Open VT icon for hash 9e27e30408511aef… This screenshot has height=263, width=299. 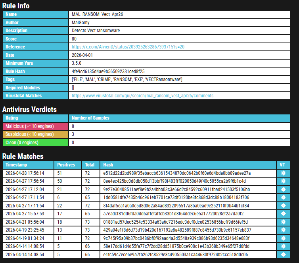[283, 189]
